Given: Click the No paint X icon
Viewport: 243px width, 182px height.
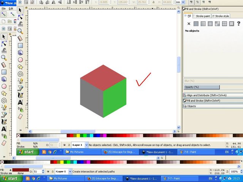Looking at the screenshot, I should pyautogui.click(x=189, y=24).
